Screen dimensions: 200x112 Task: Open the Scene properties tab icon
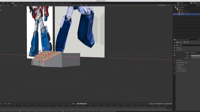pyautogui.click(x=174, y=53)
